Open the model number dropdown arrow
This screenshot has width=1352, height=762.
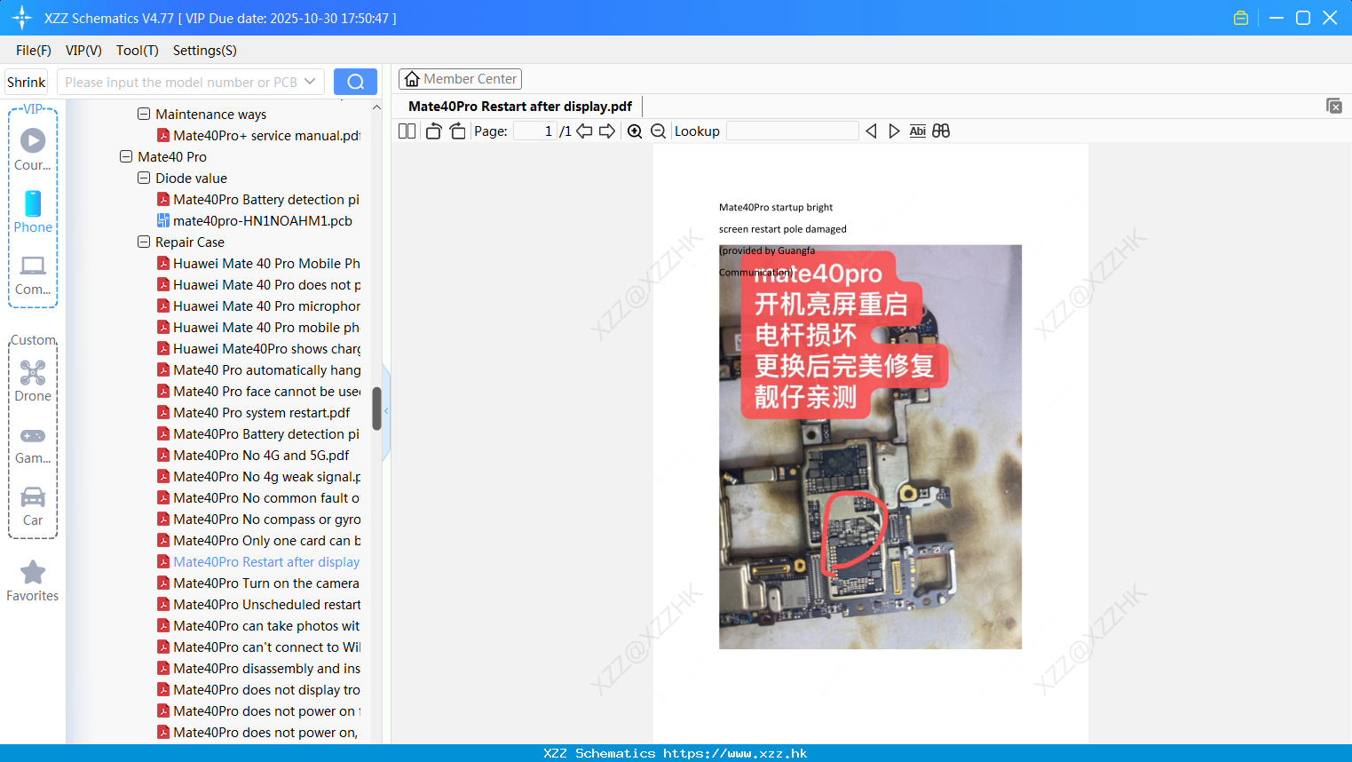pos(310,82)
